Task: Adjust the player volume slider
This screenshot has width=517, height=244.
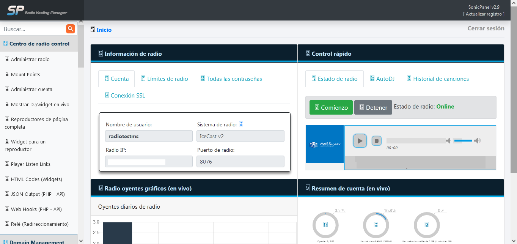Action: pyautogui.click(x=463, y=141)
